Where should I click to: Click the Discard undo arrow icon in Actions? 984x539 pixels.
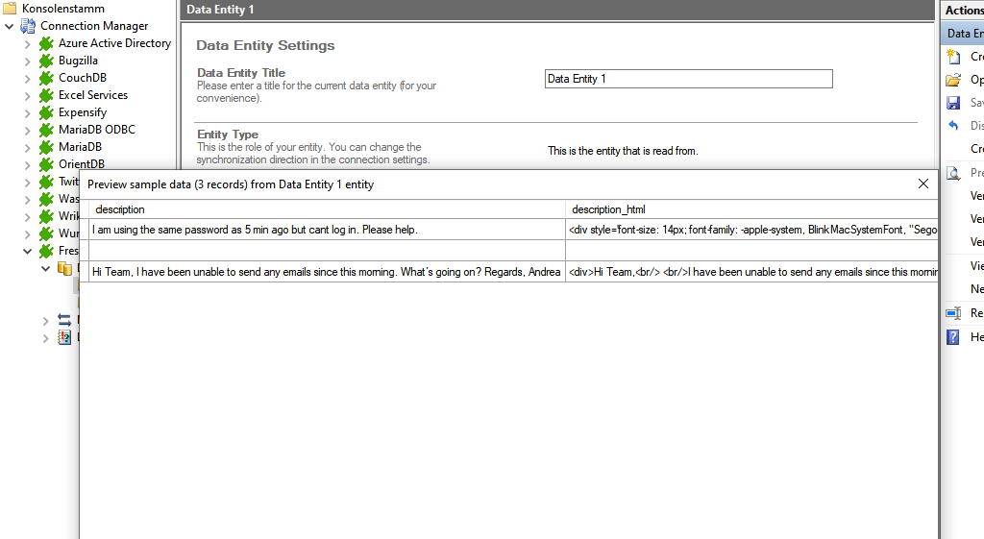[x=953, y=126]
